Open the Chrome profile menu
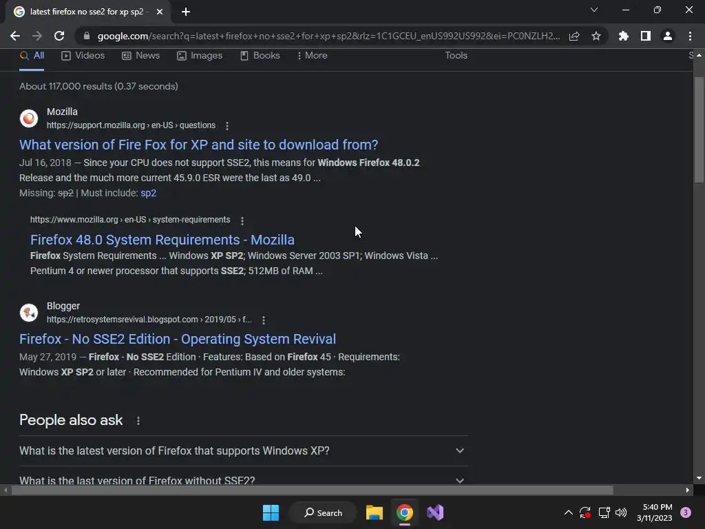 668,36
